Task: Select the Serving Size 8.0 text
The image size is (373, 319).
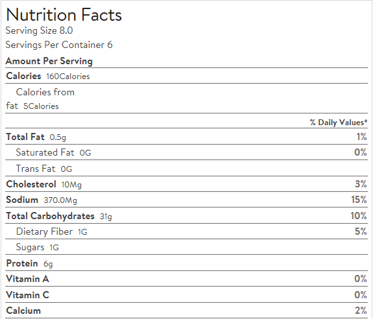Action: pos(39,30)
